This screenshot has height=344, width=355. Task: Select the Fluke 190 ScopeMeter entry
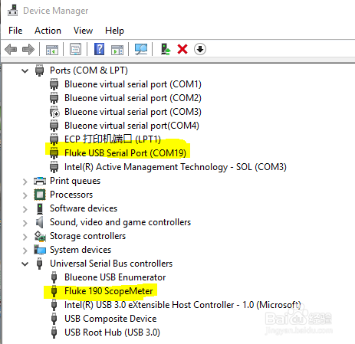(109, 291)
